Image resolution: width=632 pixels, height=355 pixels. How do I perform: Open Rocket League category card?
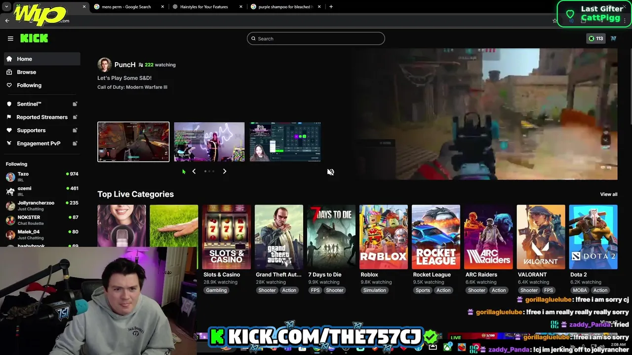(x=436, y=237)
